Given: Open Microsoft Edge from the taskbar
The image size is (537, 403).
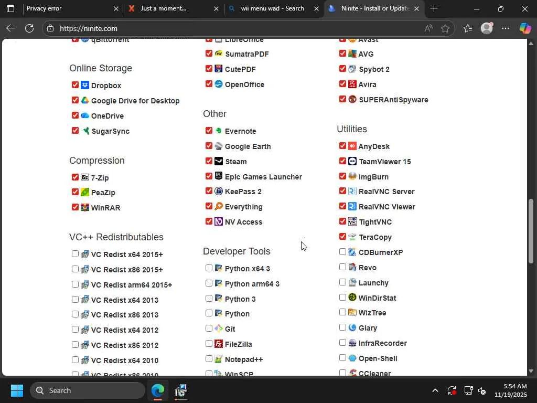Looking at the screenshot, I should pos(158,390).
